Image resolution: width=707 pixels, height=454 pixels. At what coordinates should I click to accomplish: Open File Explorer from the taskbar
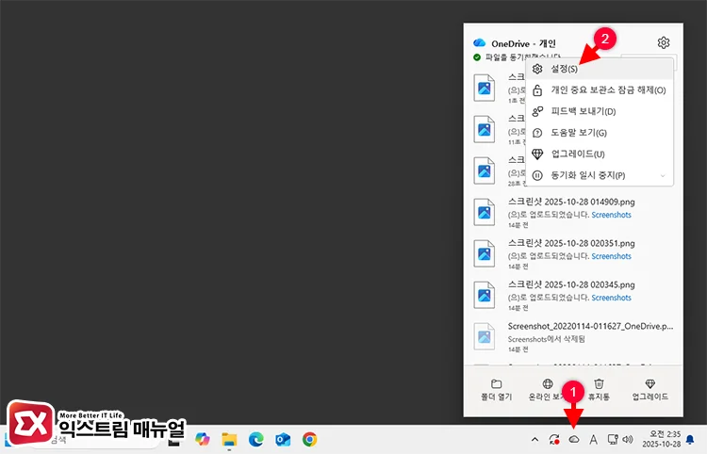click(x=229, y=440)
